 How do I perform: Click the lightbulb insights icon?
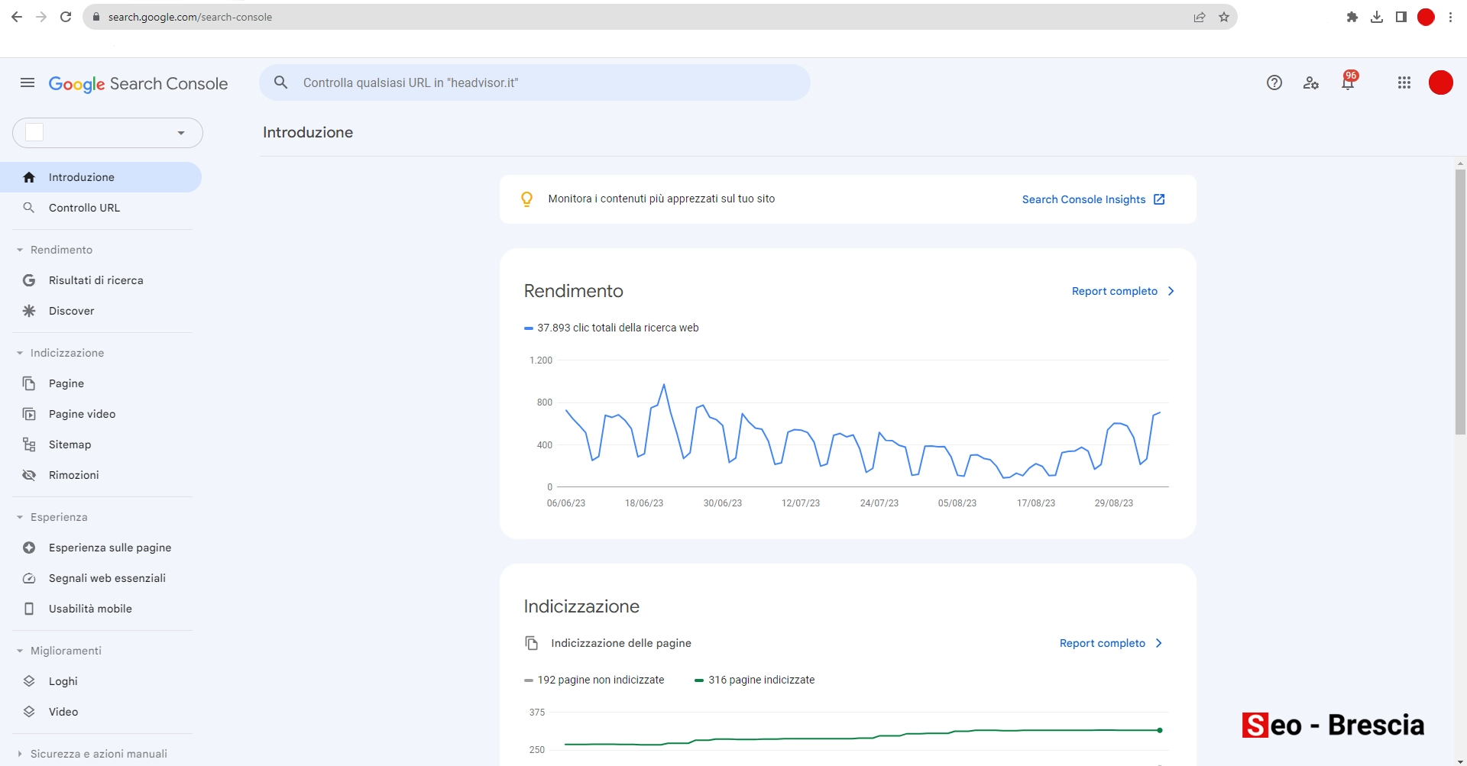click(526, 199)
